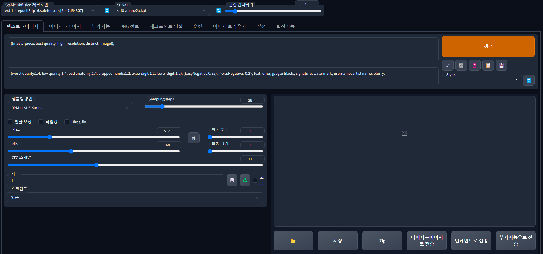Click the orange 생성 button
The height and width of the screenshot is (254, 543).
click(x=488, y=46)
